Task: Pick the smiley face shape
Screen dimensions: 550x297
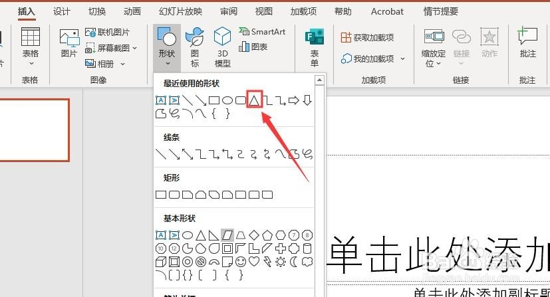Action: tap(241, 262)
